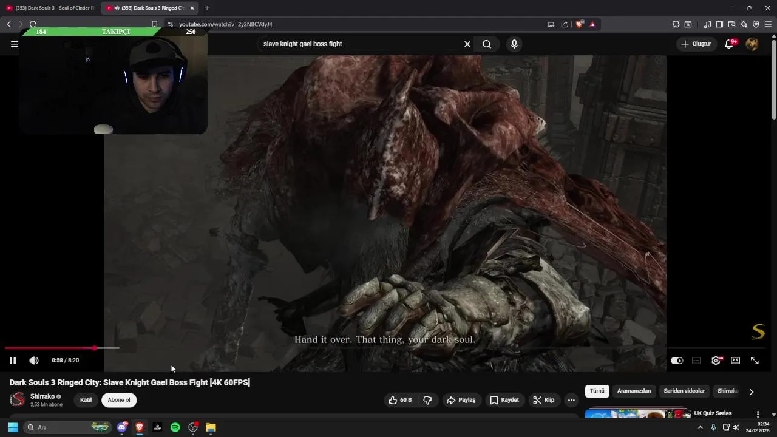This screenshot has height=437, width=777.
Task: Open Brave Shields lion icon
Action: 580,24
